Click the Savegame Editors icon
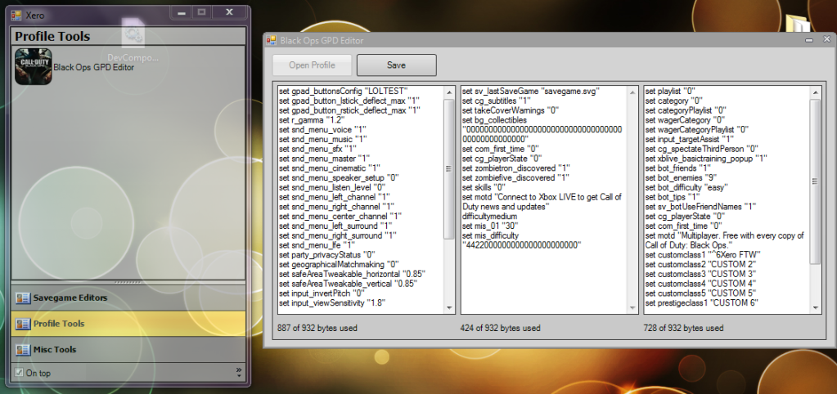Image resolution: width=837 pixels, height=394 pixels. click(x=22, y=298)
